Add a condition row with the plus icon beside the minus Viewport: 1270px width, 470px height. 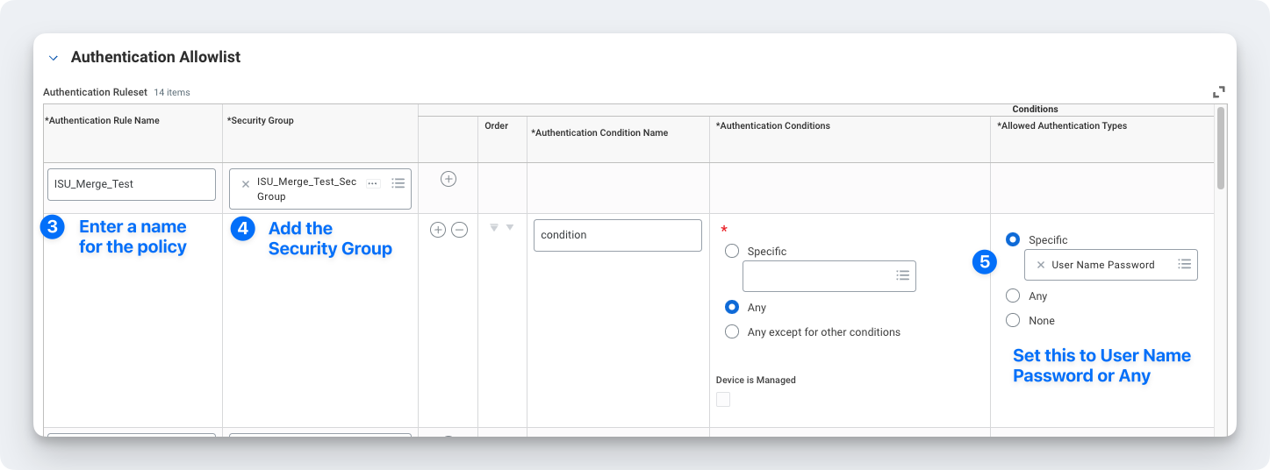pos(438,230)
